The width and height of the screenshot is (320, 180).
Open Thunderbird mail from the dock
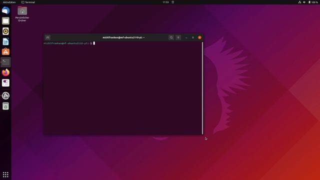(x=5, y=10)
